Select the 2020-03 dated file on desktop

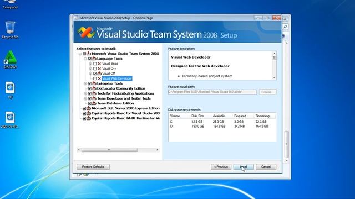pyautogui.click(x=10, y=120)
